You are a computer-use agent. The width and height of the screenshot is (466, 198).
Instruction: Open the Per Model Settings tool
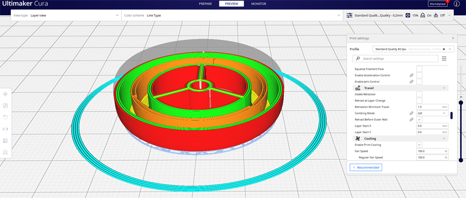coord(5,140)
